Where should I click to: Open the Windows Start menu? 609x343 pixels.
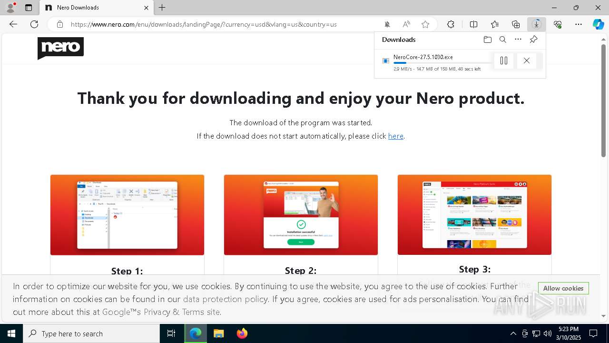11,333
